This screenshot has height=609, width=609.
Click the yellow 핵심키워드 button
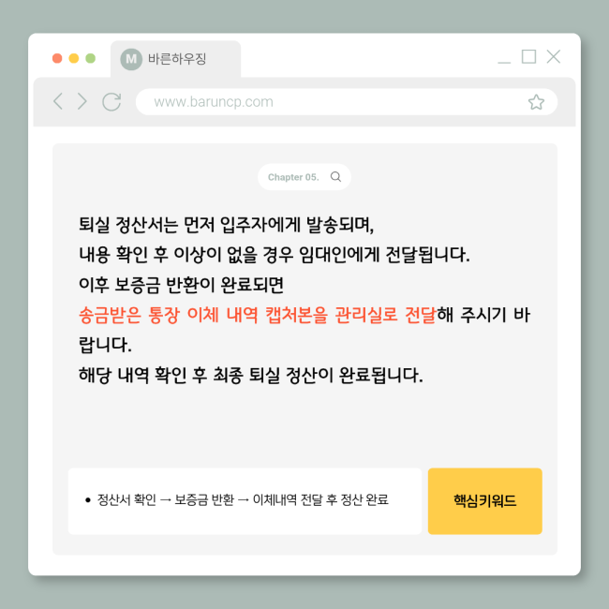click(484, 501)
